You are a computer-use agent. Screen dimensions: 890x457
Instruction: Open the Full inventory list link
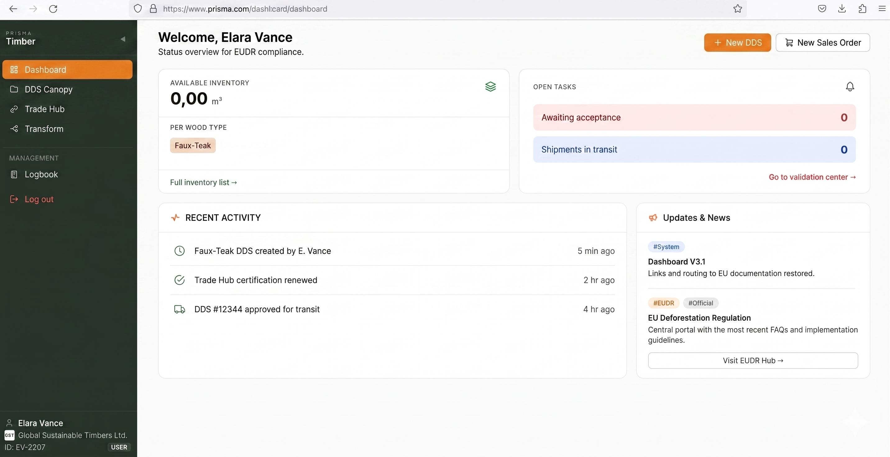pos(204,182)
